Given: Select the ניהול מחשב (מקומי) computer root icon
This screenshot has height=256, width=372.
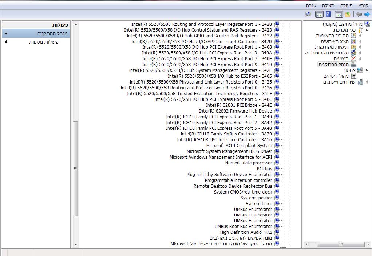Looking at the screenshot, I should (x=367, y=24).
